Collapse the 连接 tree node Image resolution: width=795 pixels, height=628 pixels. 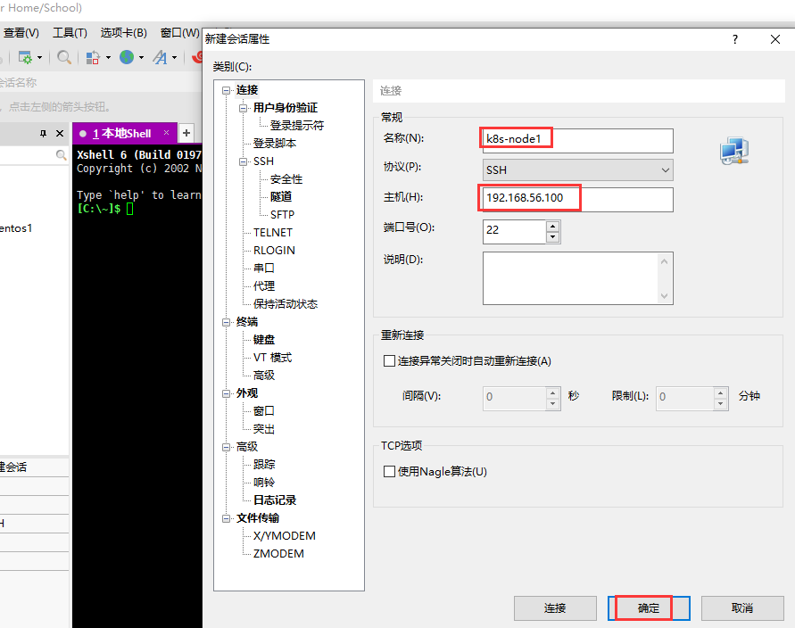click(x=226, y=91)
